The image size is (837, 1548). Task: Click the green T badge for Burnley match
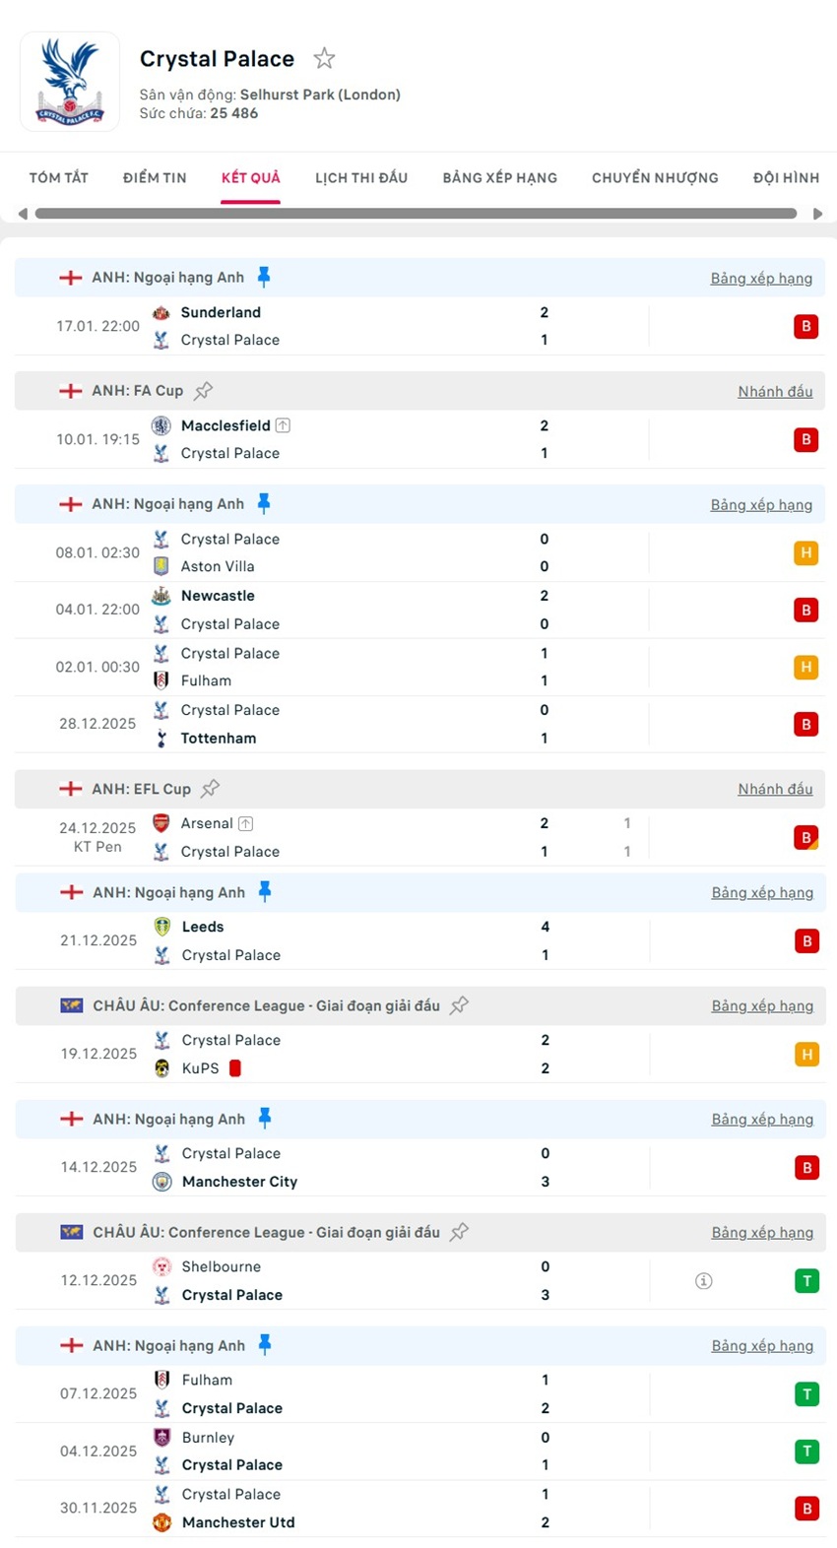(x=806, y=1451)
